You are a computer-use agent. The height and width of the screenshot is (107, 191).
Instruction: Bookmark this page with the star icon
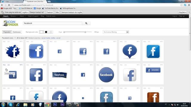tap(181, 5)
